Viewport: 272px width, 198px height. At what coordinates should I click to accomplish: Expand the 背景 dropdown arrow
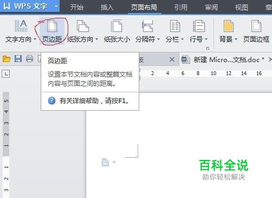236,39
